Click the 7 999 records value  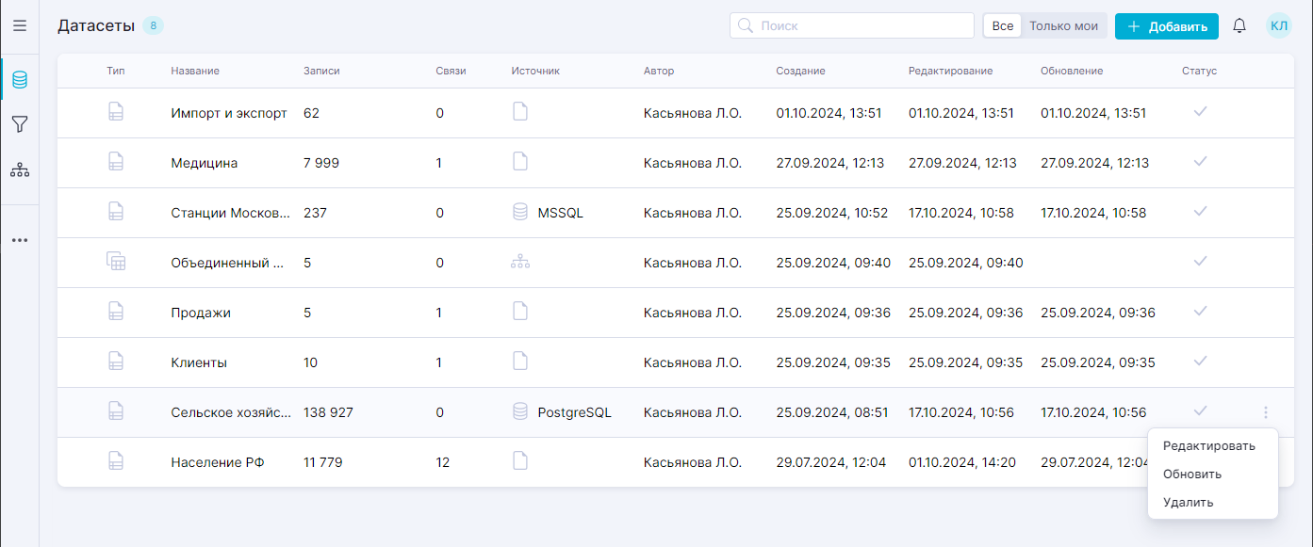coord(321,163)
